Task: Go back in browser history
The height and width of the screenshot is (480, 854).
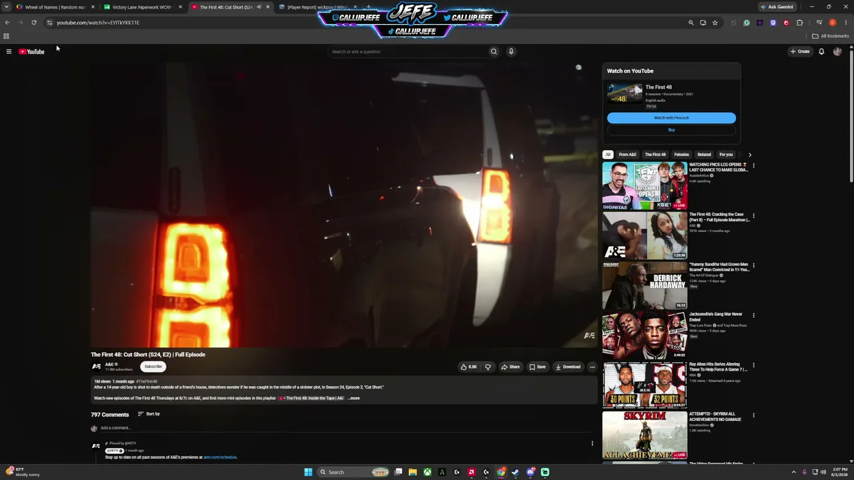Action: [x=7, y=23]
